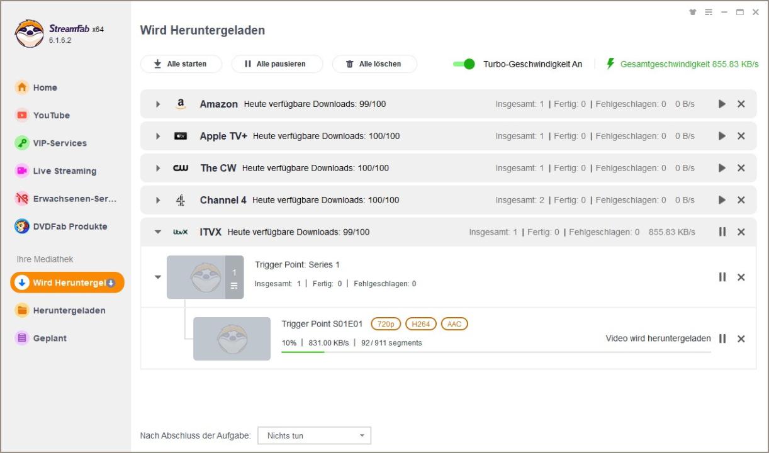Delete Trigger Point: Series 1 task
Screen dimensions: 769x453
pos(741,277)
